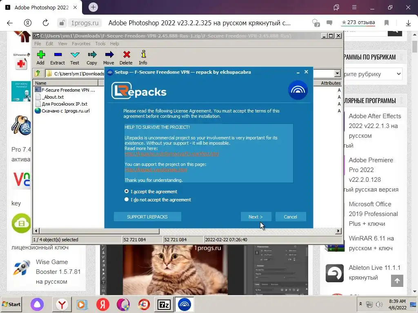Open the Favorites menu in 7-Zip
Image resolution: width=418 pixels, height=313 pixels.
click(81, 44)
